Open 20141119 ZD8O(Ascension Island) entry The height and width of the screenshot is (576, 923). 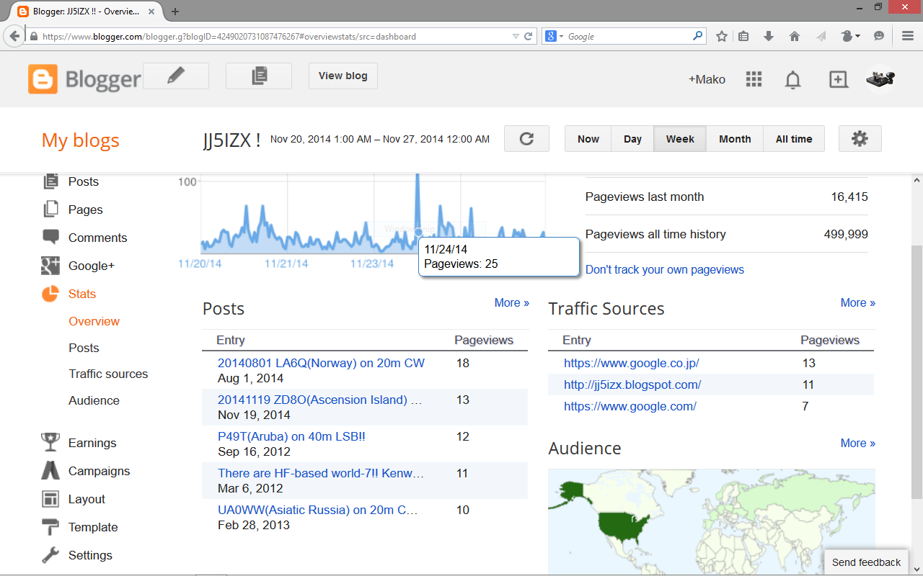[x=320, y=400]
